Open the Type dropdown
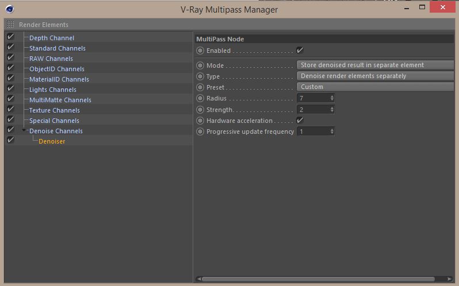The height and width of the screenshot is (286, 459). (x=375, y=76)
